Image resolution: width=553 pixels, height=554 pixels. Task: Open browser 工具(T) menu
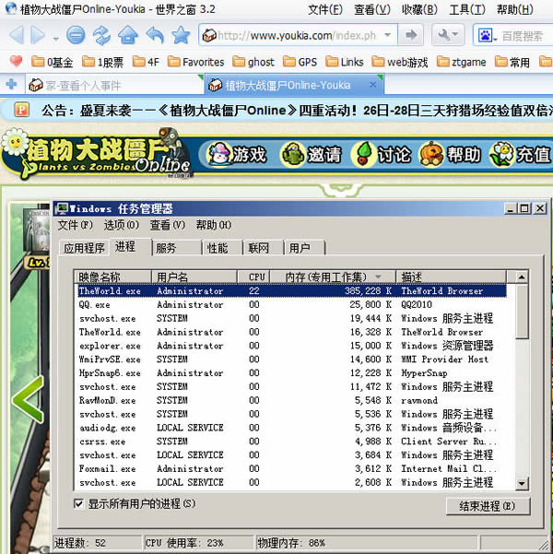pos(467,9)
